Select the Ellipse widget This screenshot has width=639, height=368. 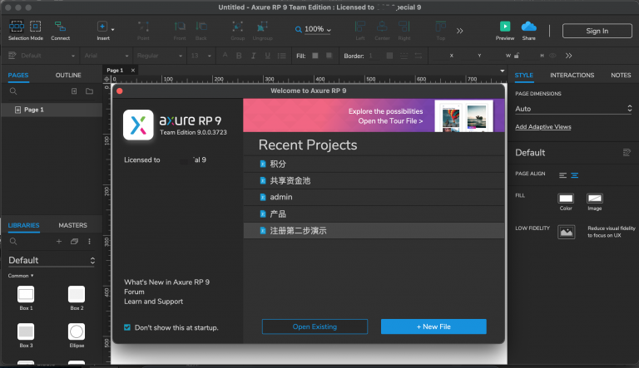click(x=77, y=336)
